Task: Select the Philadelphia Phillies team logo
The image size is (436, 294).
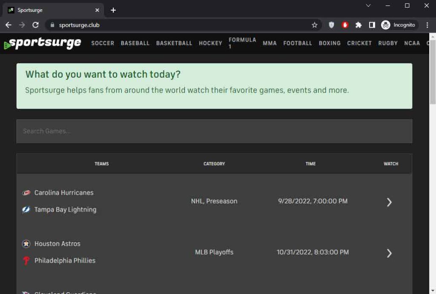Action: [x=26, y=260]
